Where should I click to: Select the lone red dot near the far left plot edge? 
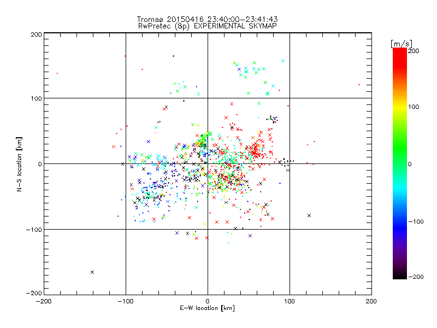pyautogui.click(x=57, y=73)
